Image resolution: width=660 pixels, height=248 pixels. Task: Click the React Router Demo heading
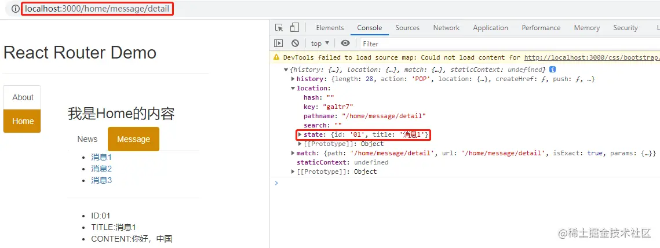pos(79,53)
